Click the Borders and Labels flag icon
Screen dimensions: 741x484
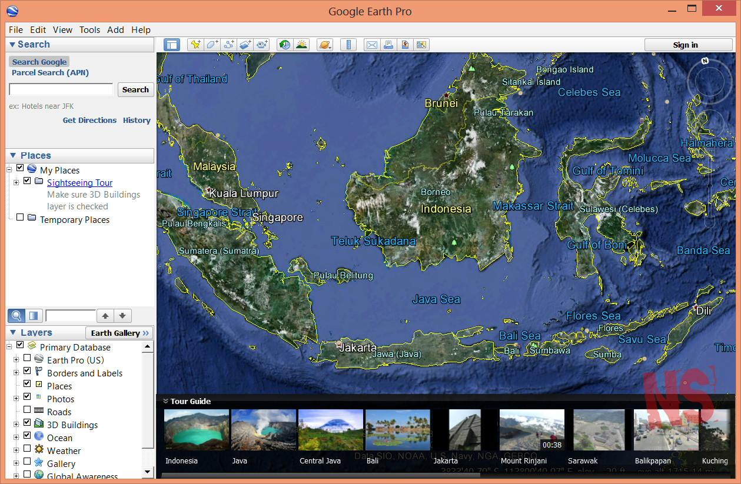[39, 372]
